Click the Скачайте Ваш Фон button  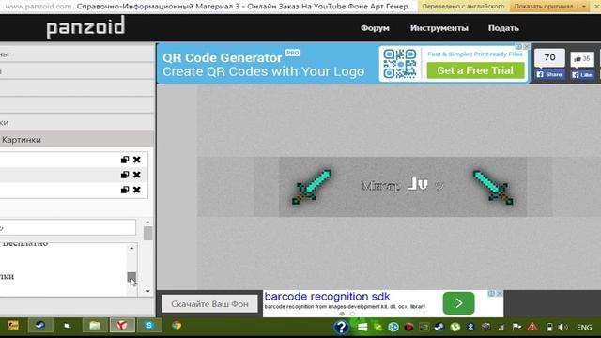(209, 304)
